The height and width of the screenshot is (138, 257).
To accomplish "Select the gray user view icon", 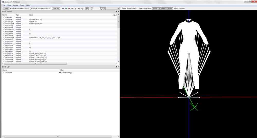I will point(72,8).
